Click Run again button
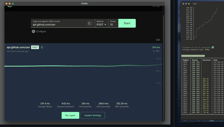The height and width of the screenshot is (127, 224). pos(70,115)
